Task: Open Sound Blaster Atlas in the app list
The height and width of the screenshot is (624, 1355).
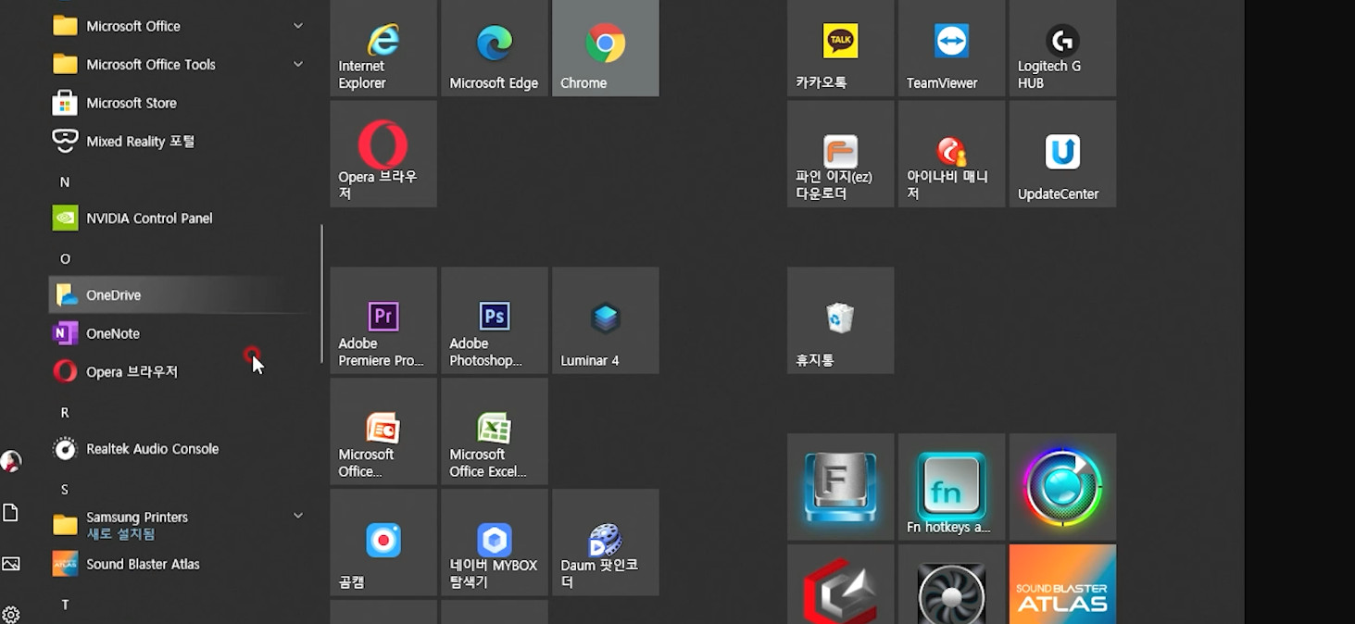Action: (x=178, y=564)
